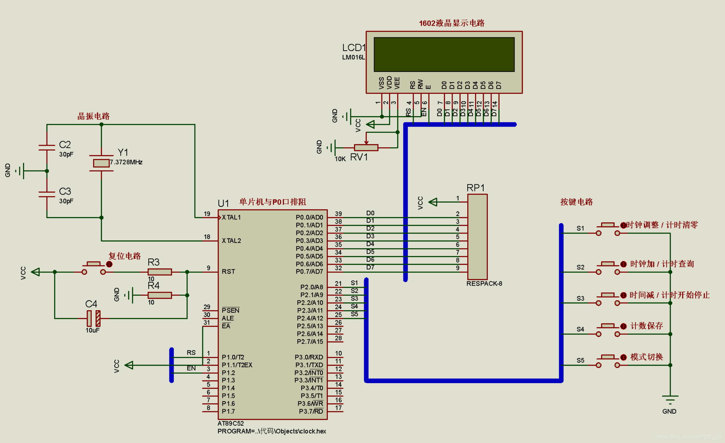Click GND symbol left of R4
This screenshot has height=443, width=725.
(x=129, y=295)
